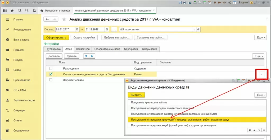271x140 pixels.
Task: Jump to first item in dialog list
Action: coord(250,130)
